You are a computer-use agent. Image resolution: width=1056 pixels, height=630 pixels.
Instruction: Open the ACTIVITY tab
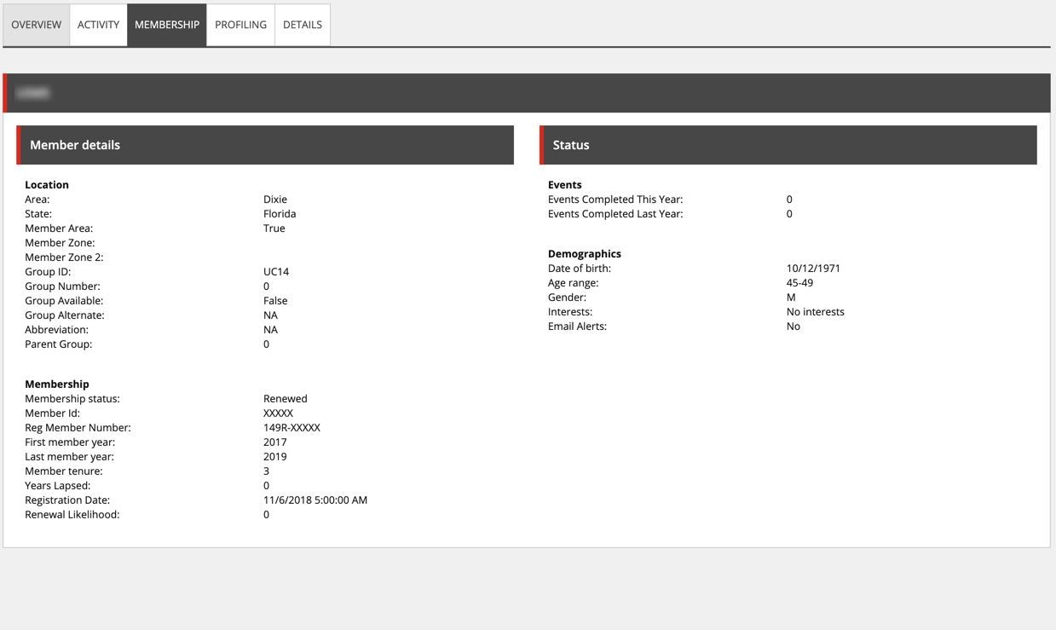coord(98,24)
